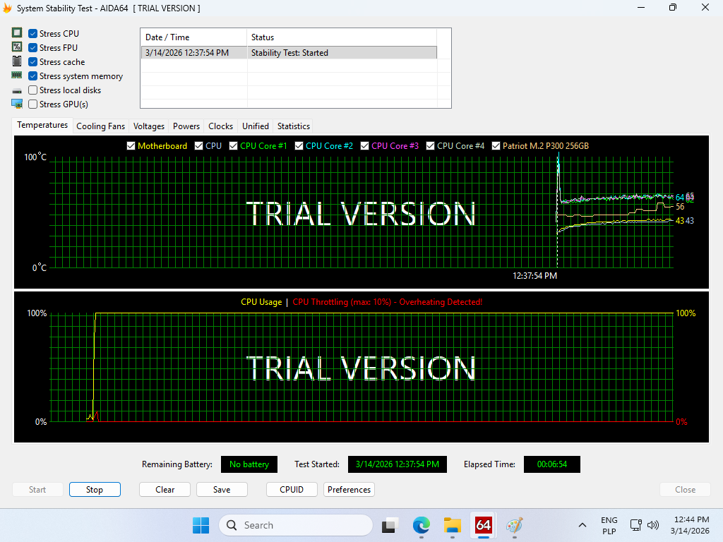Screen dimensions: 723x542
Task: Switch to the Voltages tab
Action: (x=149, y=126)
